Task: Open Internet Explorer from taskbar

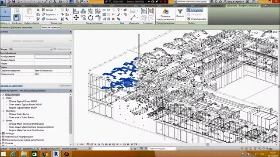Action: [13, 154]
